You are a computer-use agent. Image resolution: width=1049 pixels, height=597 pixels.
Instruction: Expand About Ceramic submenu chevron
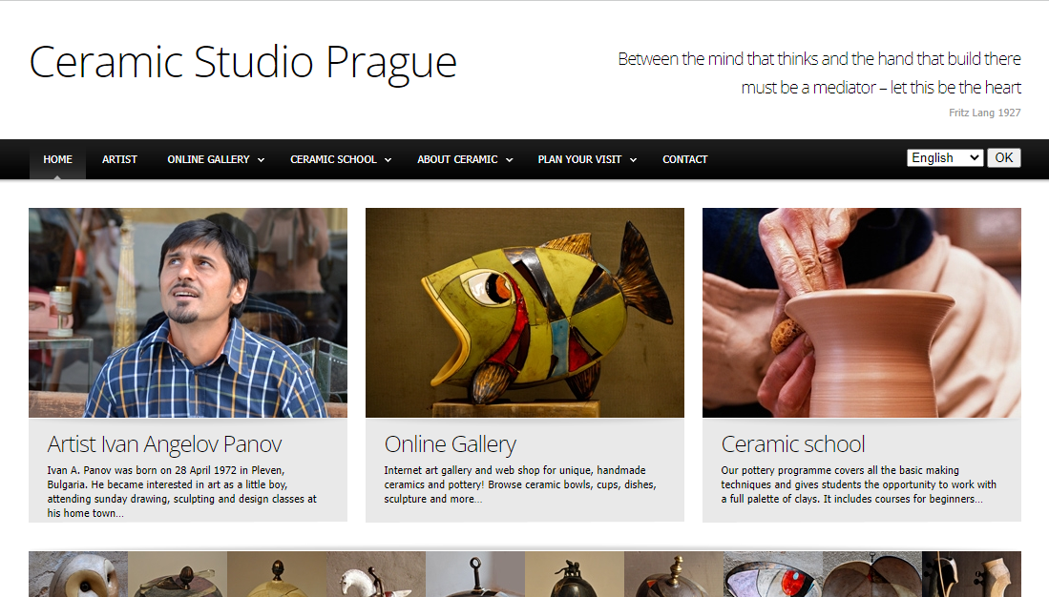point(509,160)
